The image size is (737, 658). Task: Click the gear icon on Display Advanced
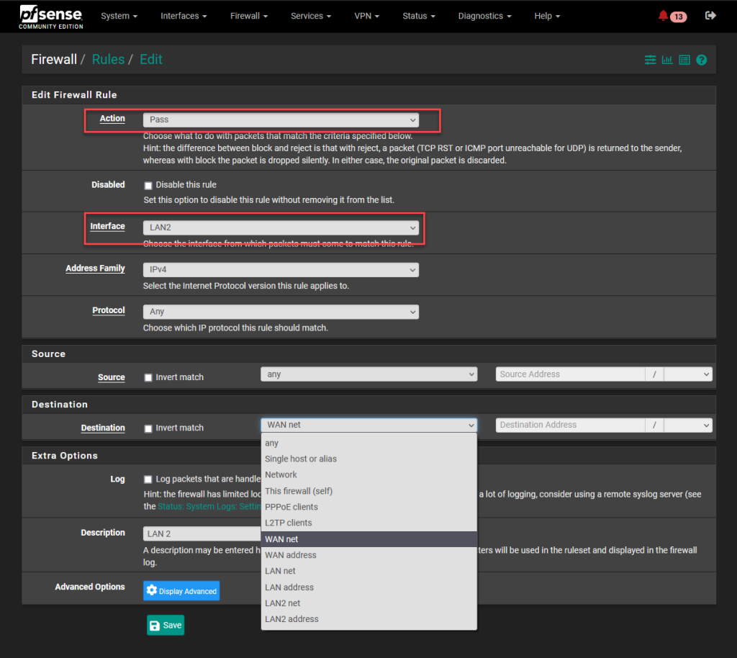tap(152, 591)
